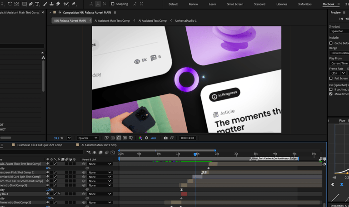349x207 pixels.
Task: Click opacity 100% value under BG 3
Action: [50, 198]
